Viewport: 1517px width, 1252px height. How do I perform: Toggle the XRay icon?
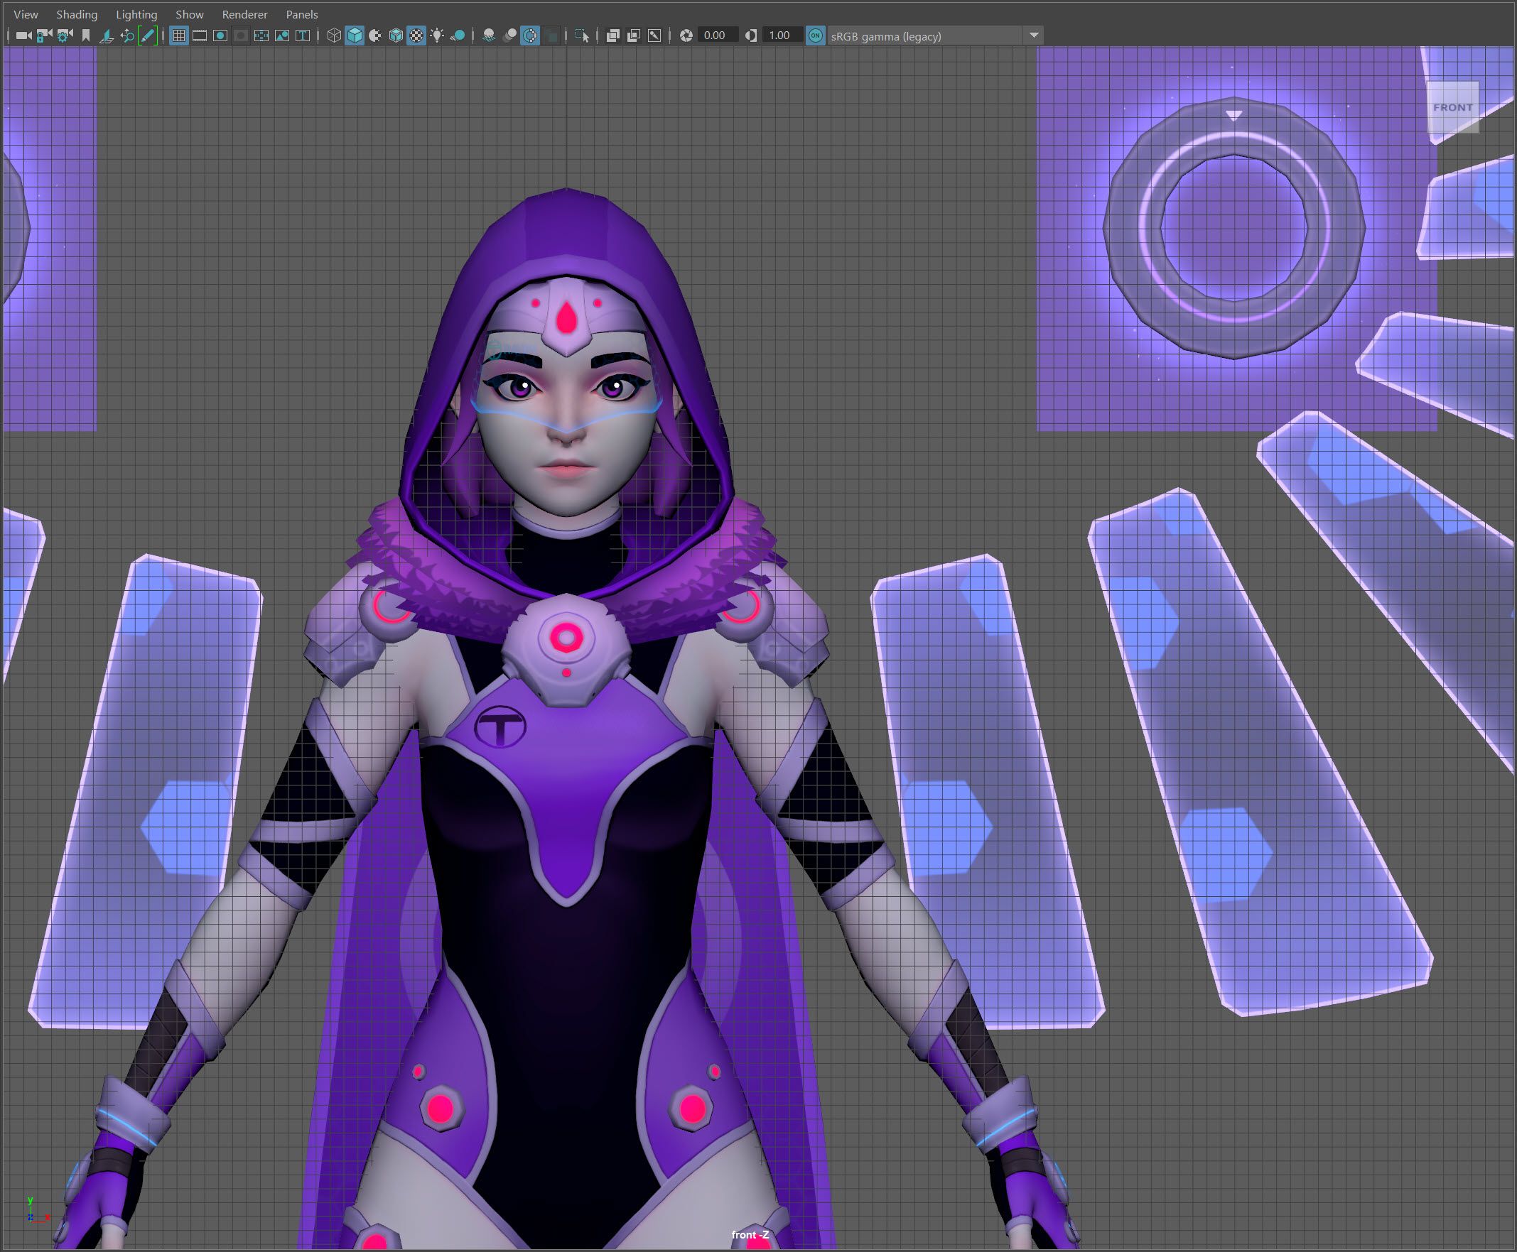[x=612, y=36]
